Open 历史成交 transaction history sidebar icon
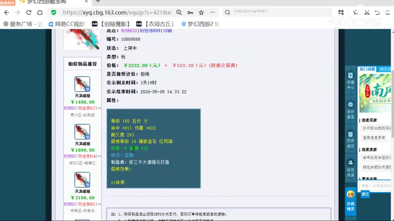Viewport: 394px width, 221px height. [x=351, y=139]
